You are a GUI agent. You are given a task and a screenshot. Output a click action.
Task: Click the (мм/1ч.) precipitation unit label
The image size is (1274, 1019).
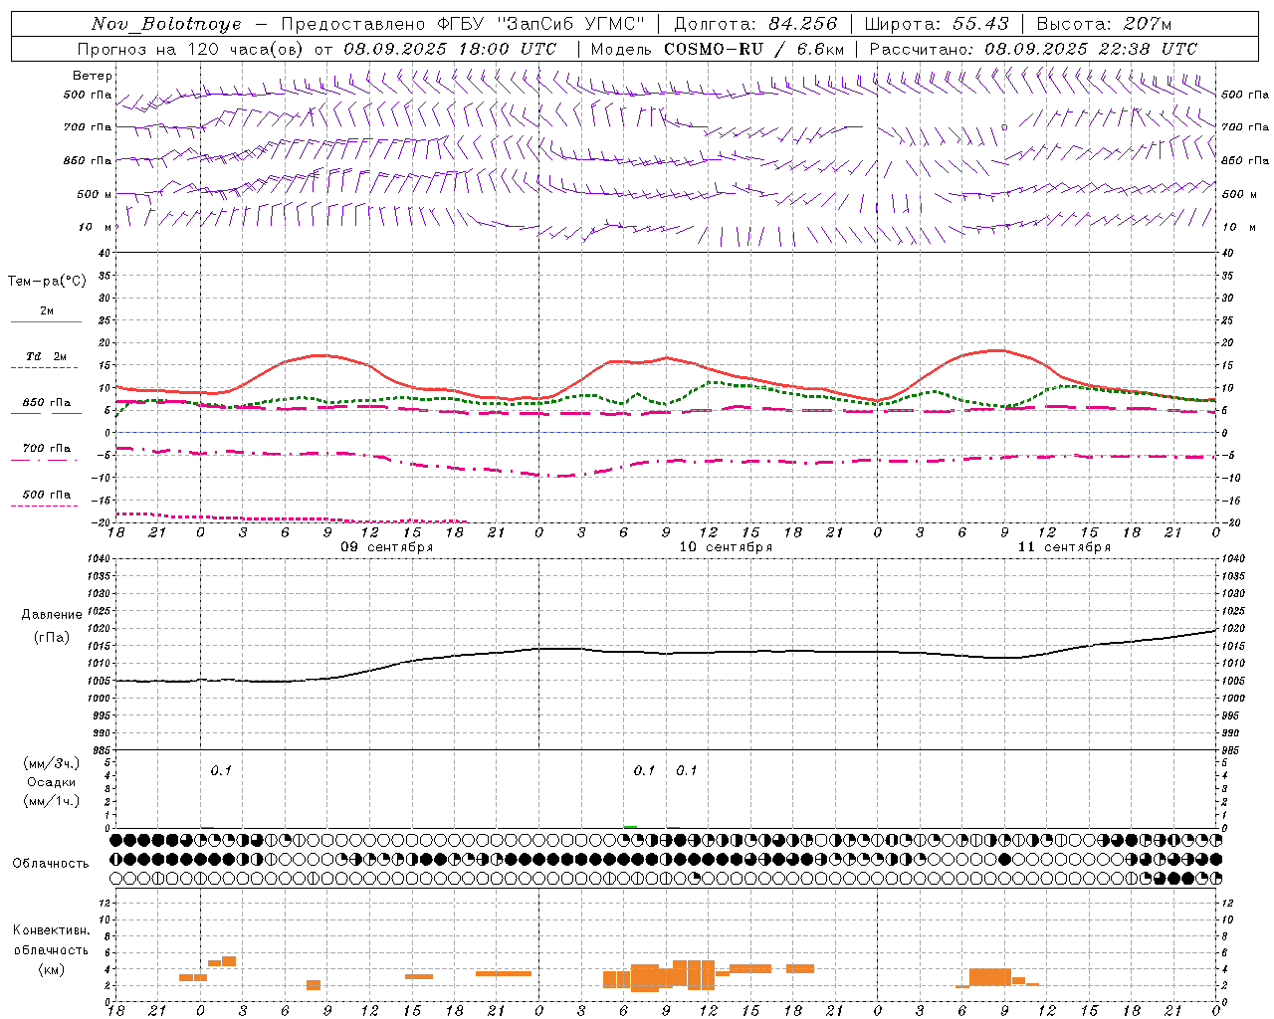click(52, 801)
